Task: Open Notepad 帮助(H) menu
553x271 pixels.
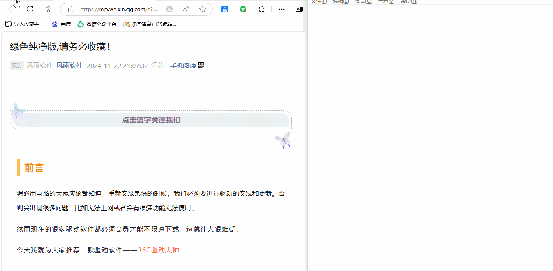Action: 409,2
